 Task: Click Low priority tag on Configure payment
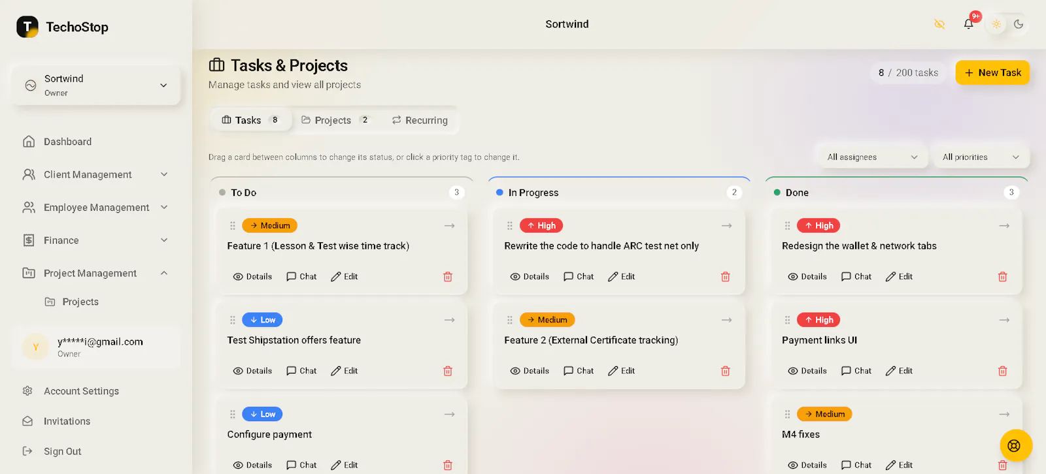[262, 414]
